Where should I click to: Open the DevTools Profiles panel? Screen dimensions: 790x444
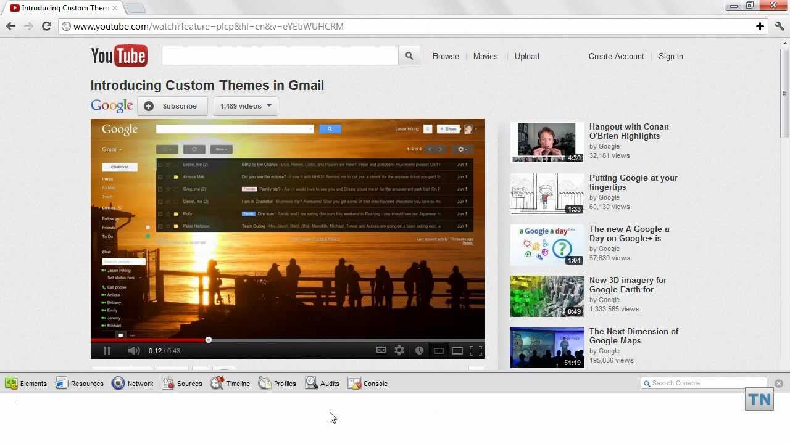(x=277, y=384)
